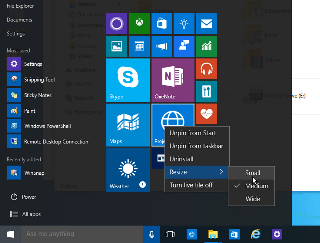This screenshot has width=320, height=243.
Task: Open Internet Explorer from taskbar
Action: click(256, 234)
